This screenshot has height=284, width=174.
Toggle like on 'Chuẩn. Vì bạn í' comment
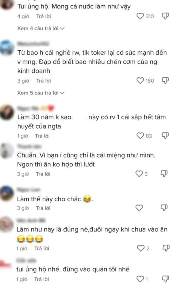click(x=139, y=174)
